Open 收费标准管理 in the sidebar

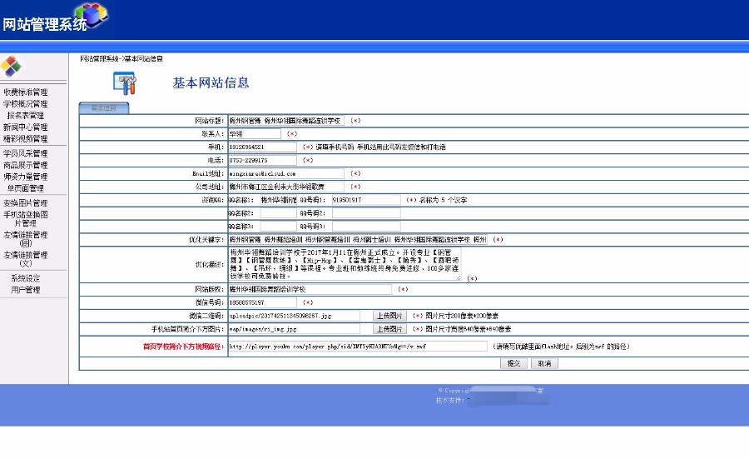tap(25, 92)
